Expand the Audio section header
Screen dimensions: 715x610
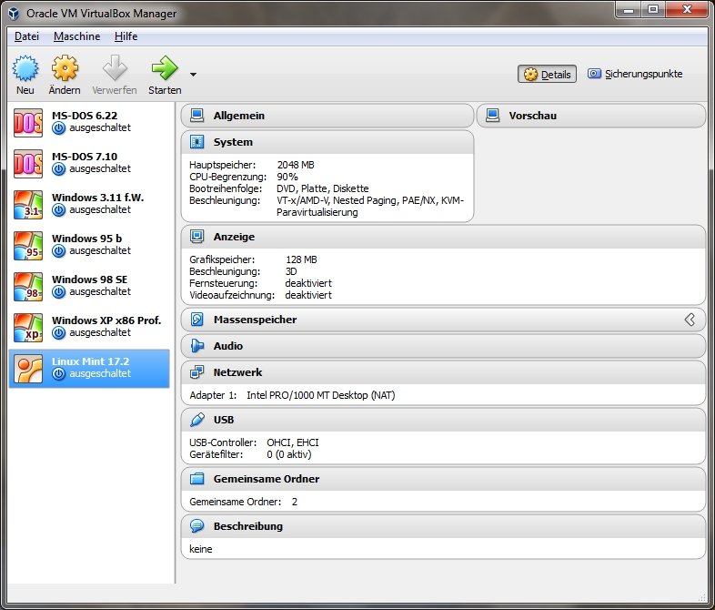(443, 346)
